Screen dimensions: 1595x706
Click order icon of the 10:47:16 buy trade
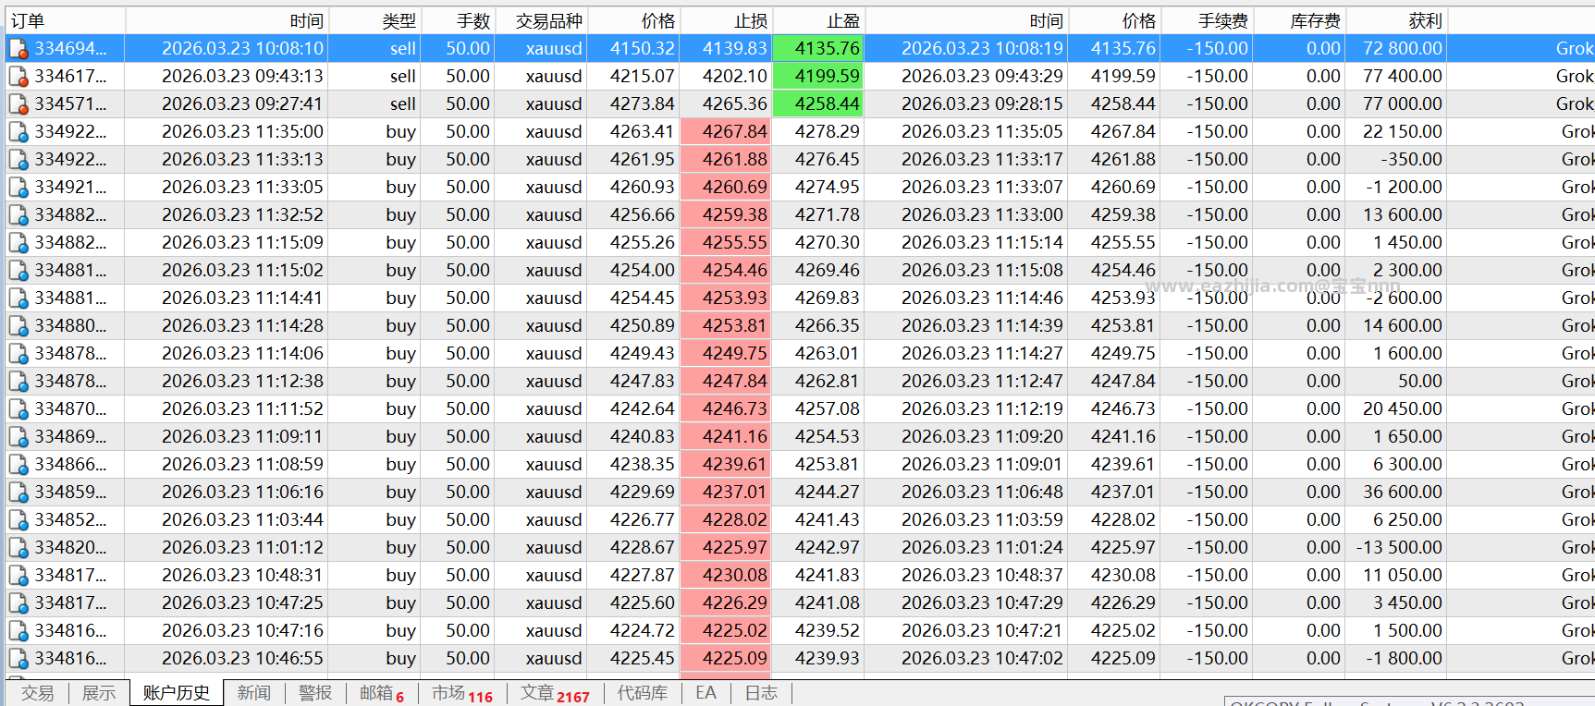pos(18,630)
